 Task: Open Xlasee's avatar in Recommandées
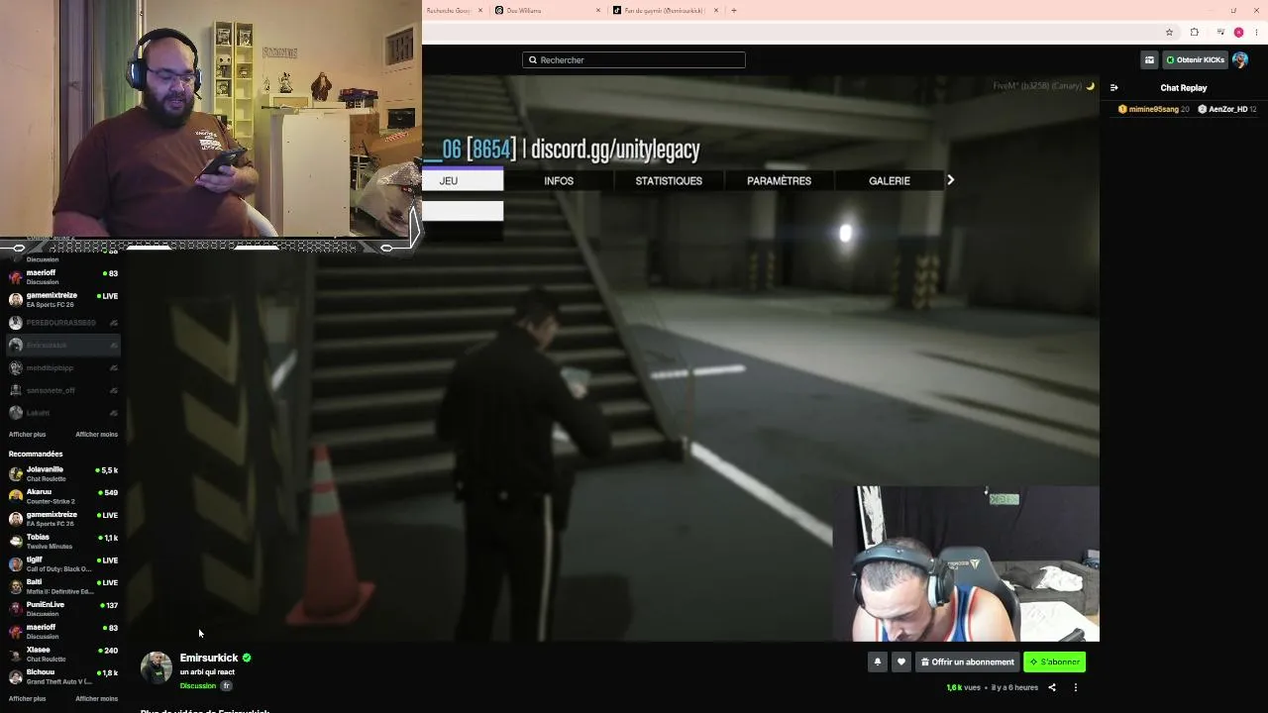[x=16, y=654]
